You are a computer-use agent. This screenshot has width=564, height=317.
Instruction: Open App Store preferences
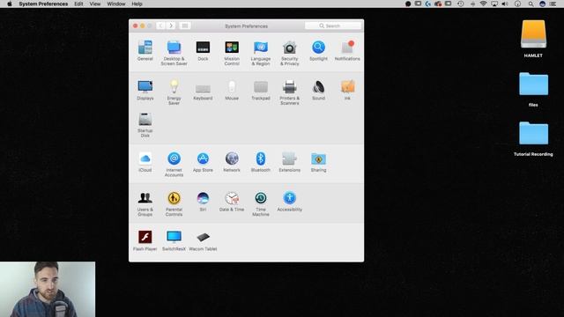pos(203,162)
